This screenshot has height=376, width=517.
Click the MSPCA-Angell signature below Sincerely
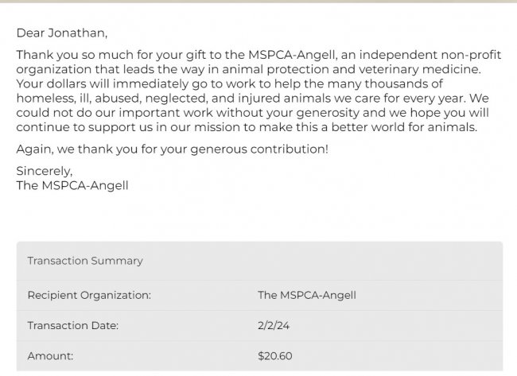pyautogui.click(x=72, y=185)
